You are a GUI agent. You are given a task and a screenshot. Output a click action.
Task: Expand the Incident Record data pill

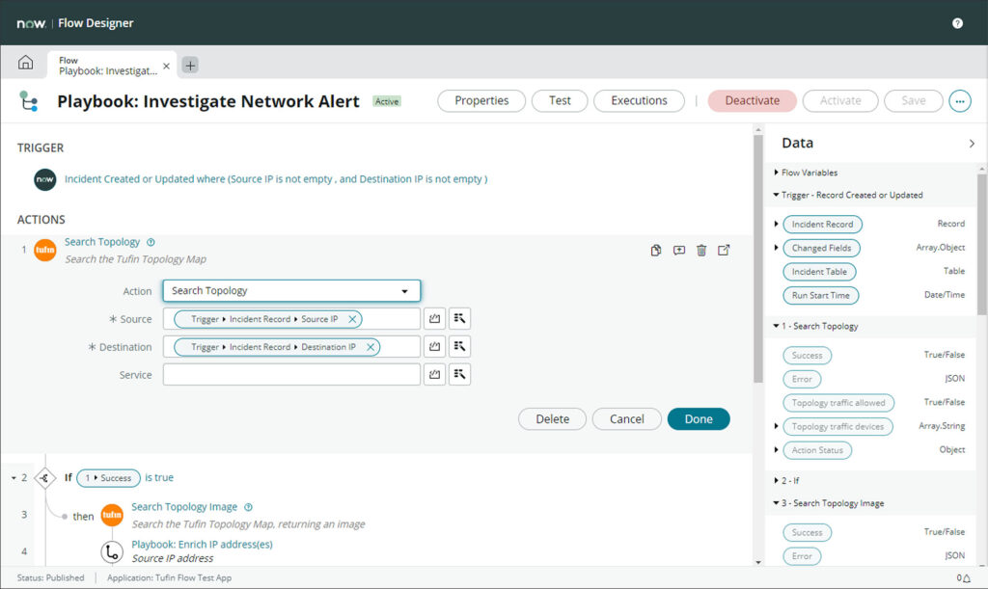pyautogui.click(x=777, y=224)
